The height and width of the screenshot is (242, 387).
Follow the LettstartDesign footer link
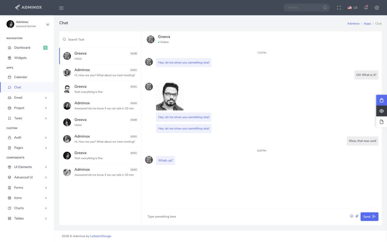[x=101, y=236]
